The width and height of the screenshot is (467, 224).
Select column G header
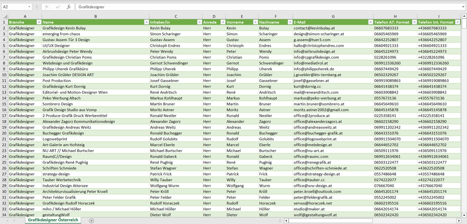click(x=333, y=16)
